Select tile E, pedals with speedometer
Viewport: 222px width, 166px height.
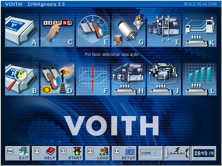[93, 30]
